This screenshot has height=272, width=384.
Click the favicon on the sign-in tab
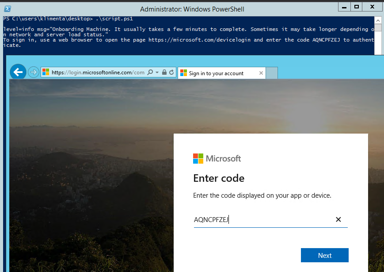click(x=184, y=73)
